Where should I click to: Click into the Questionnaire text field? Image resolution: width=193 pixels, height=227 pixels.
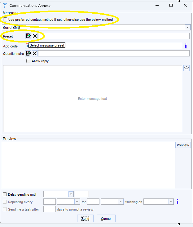click(114, 53)
